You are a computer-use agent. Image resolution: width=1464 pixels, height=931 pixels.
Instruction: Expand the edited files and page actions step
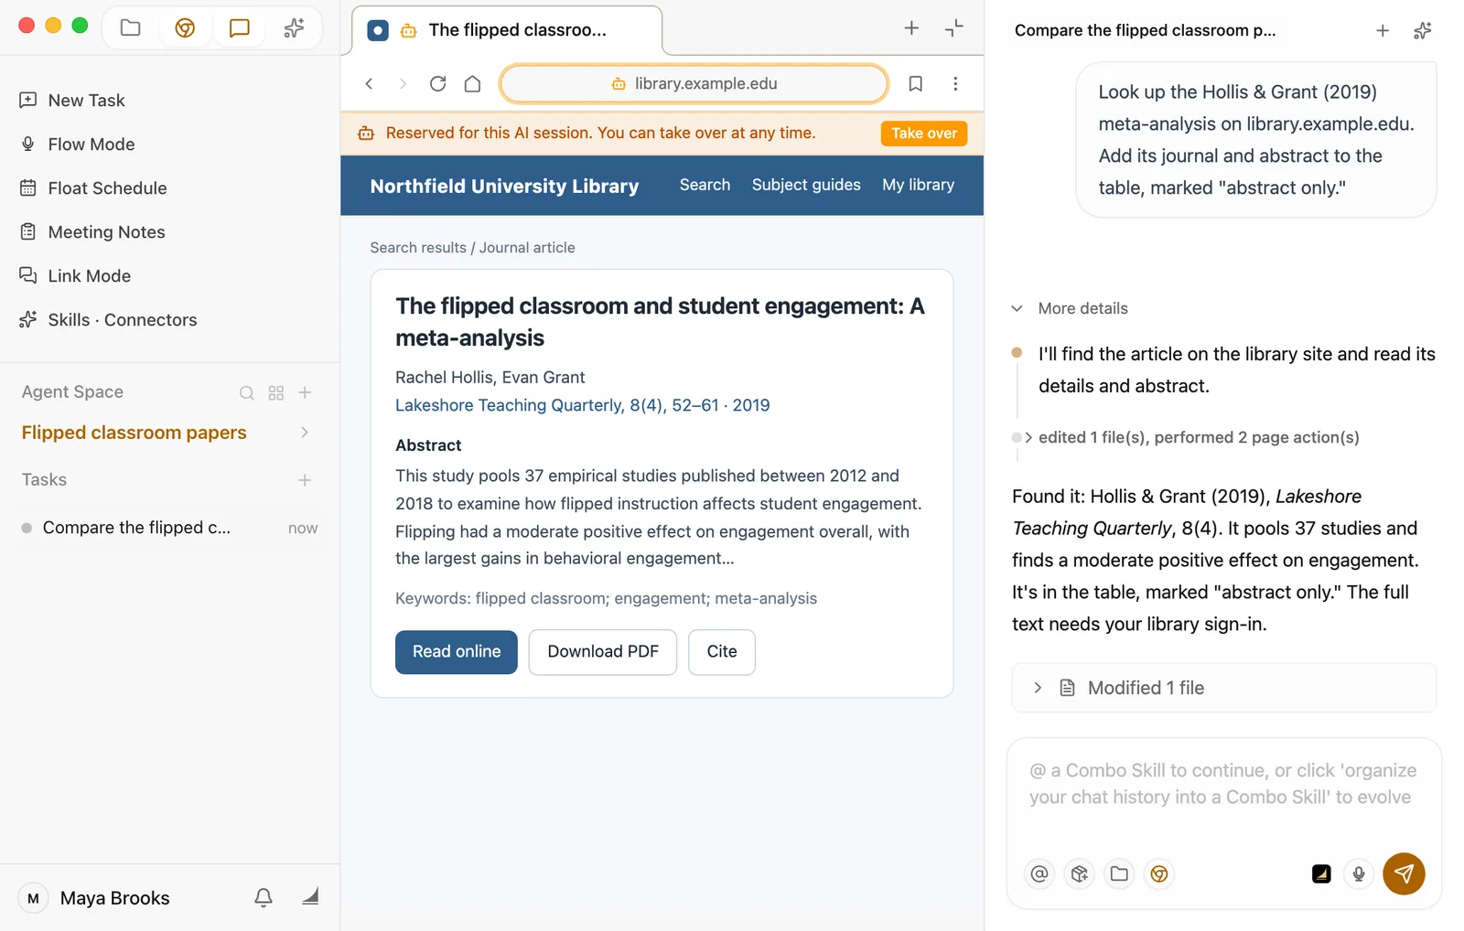coord(1187,437)
